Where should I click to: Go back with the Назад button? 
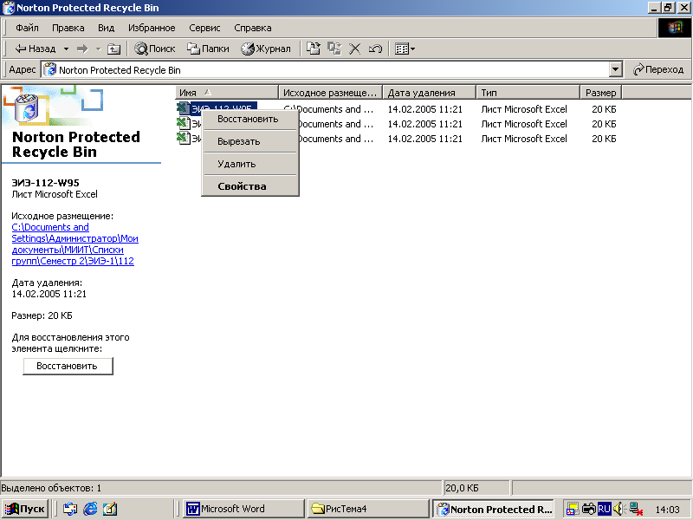point(35,49)
